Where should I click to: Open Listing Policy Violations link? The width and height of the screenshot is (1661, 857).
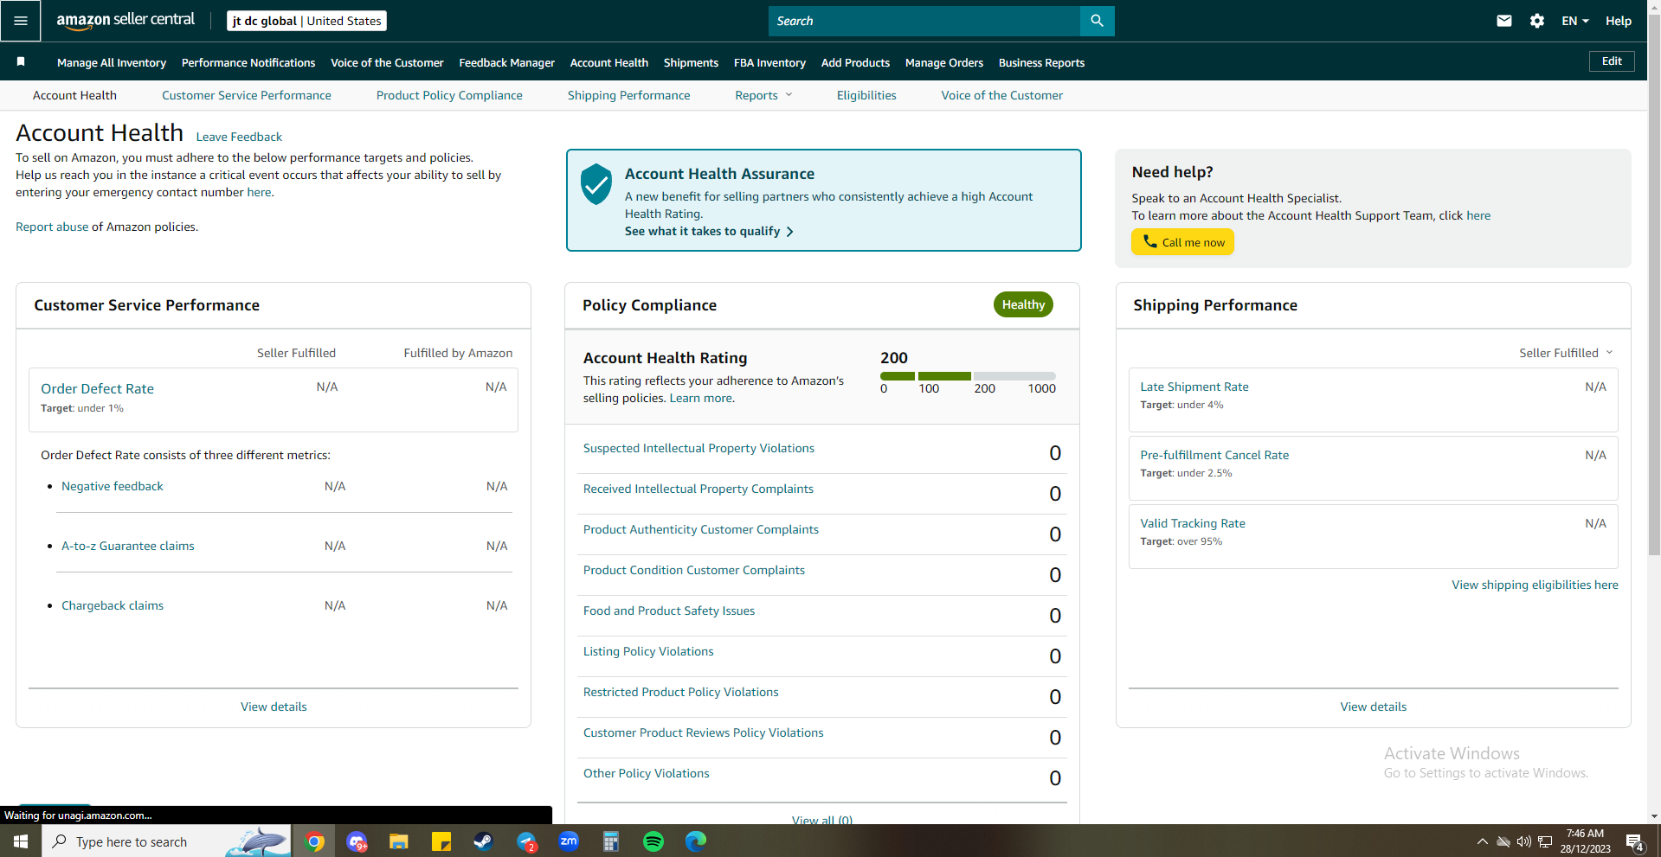pyautogui.click(x=648, y=651)
